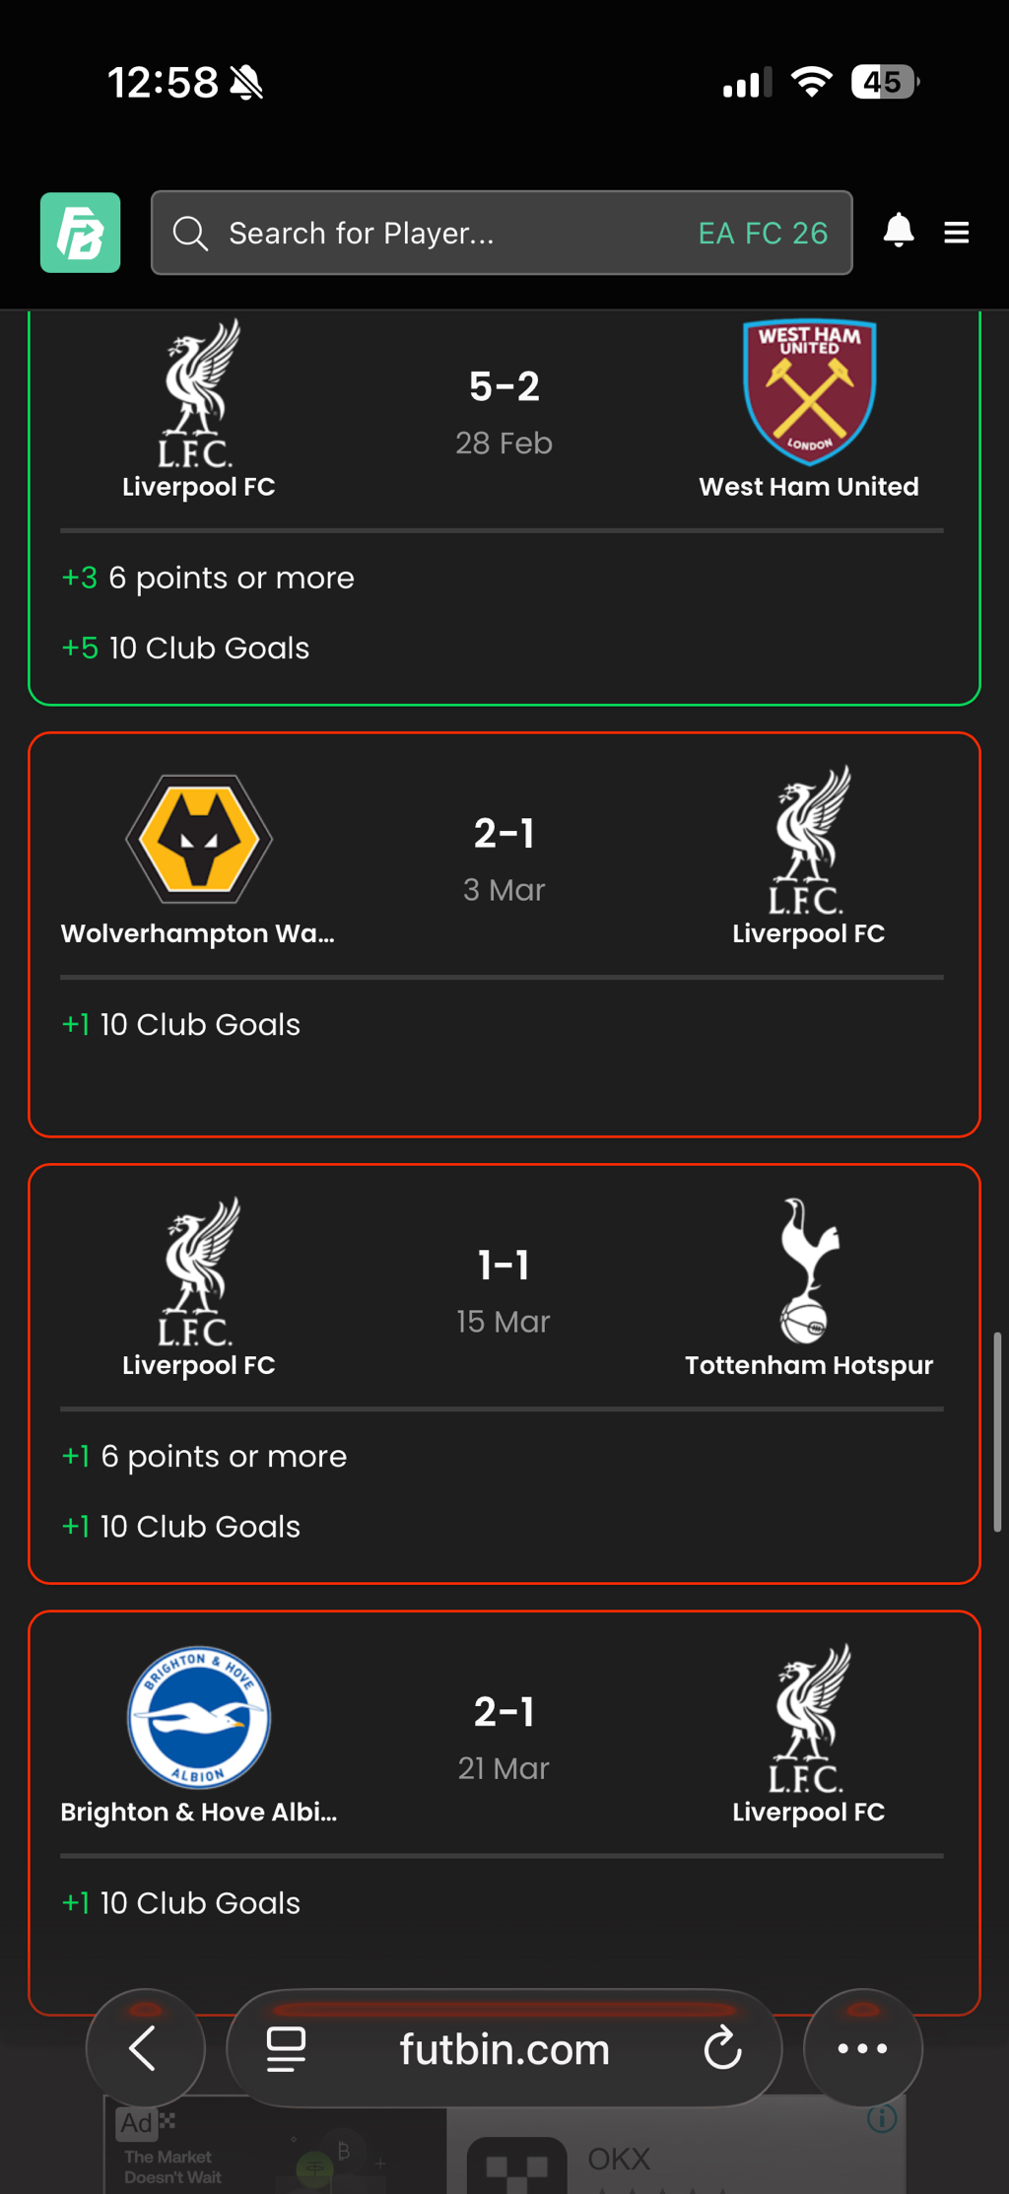Open the EA FC 26 game selector
Screen dimensions: 1009x2194
click(763, 233)
